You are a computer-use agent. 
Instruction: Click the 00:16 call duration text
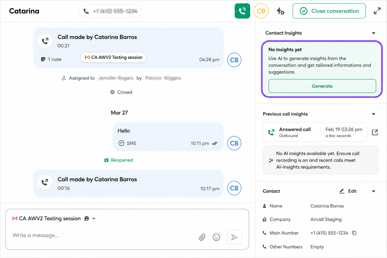coord(64,188)
